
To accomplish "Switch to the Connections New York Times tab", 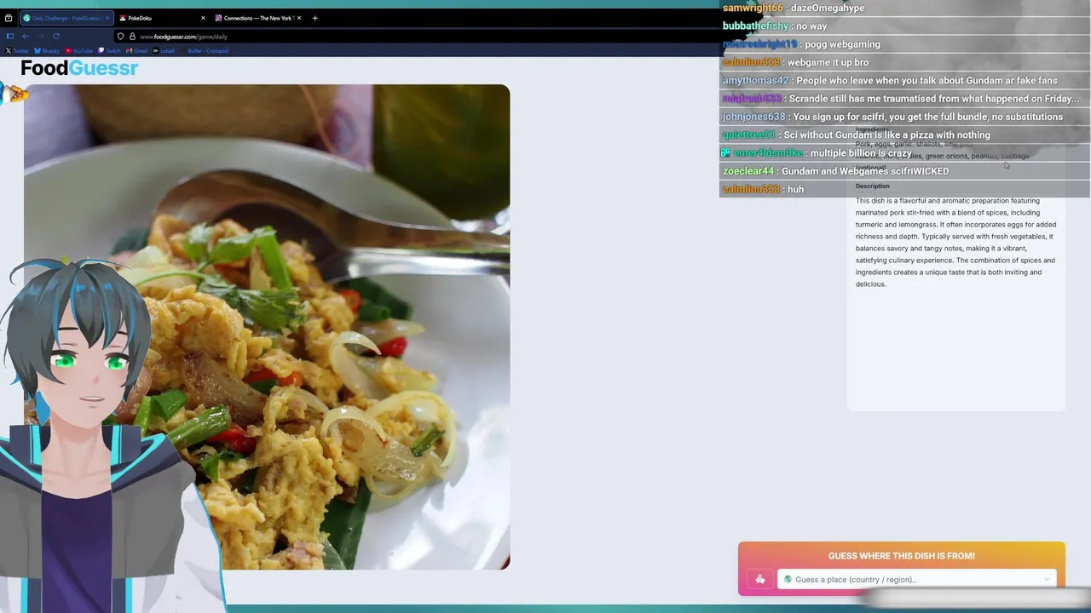I will 258,18.
